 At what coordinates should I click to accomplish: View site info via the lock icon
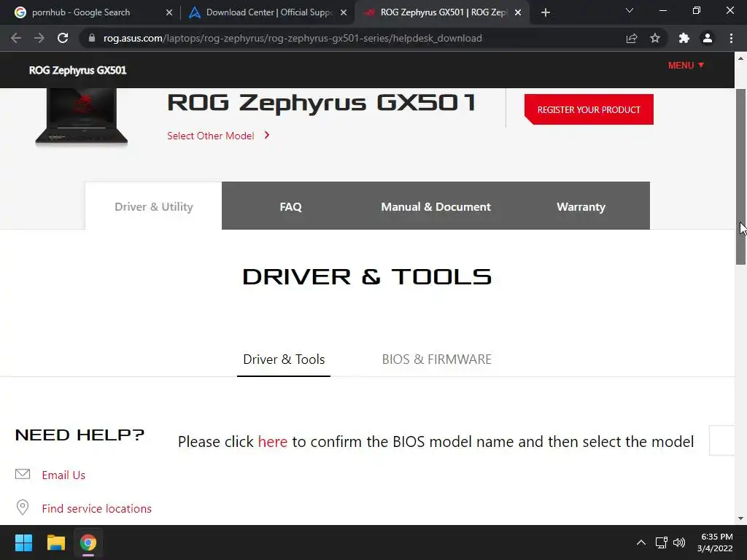92,38
